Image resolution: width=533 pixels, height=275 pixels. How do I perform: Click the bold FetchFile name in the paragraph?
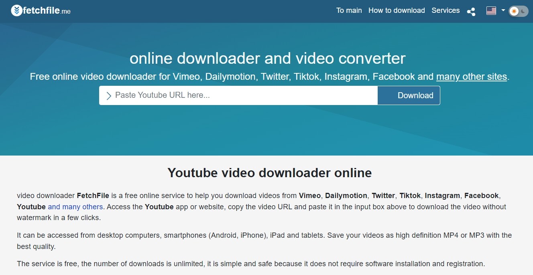click(x=93, y=196)
